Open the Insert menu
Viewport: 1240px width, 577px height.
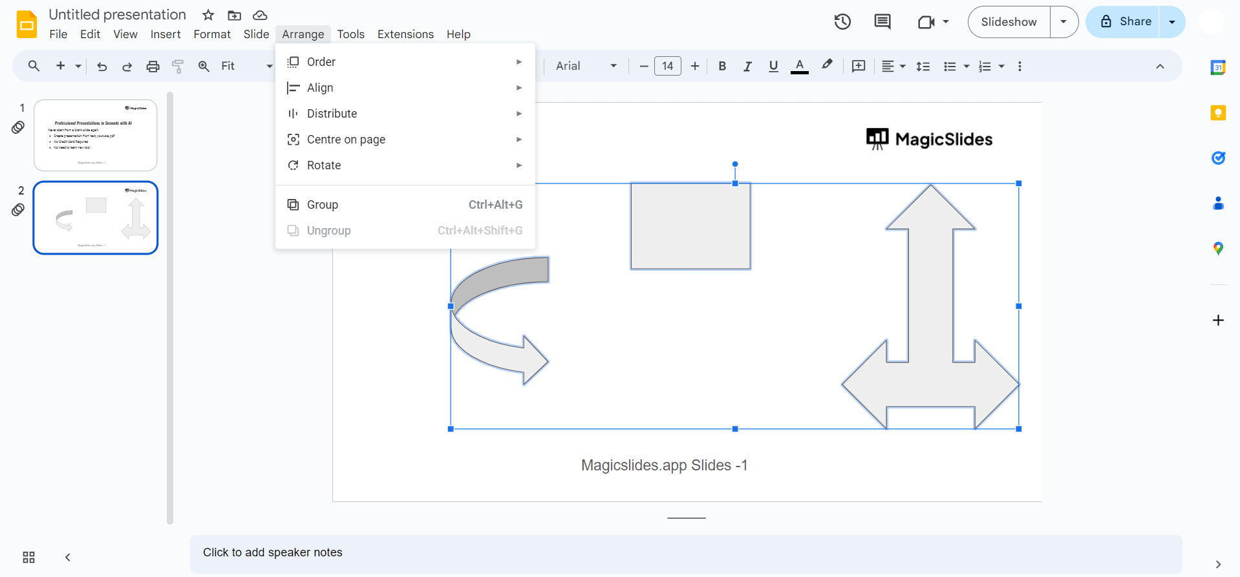tap(166, 34)
